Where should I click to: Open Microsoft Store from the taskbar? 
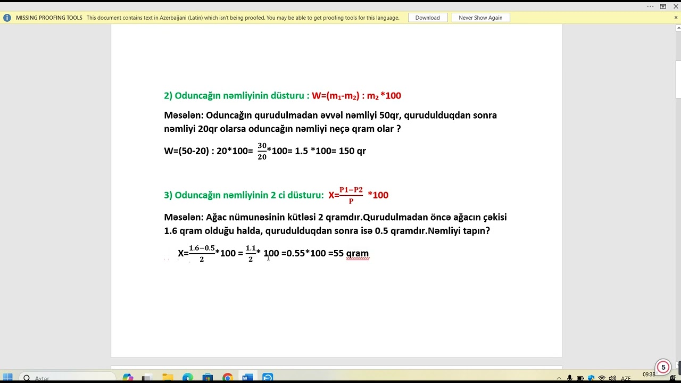click(x=207, y=378)
